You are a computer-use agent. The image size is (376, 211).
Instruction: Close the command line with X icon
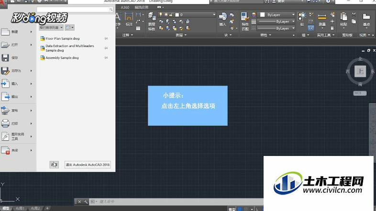point(79,201)
